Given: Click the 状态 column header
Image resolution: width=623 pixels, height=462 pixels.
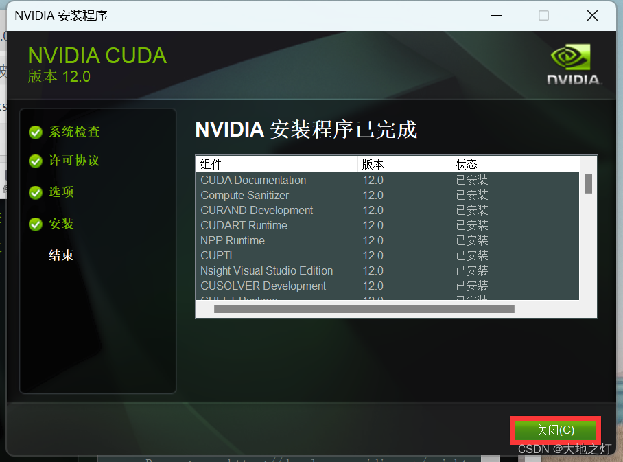Looking at the screenshot, I should 515,164.
